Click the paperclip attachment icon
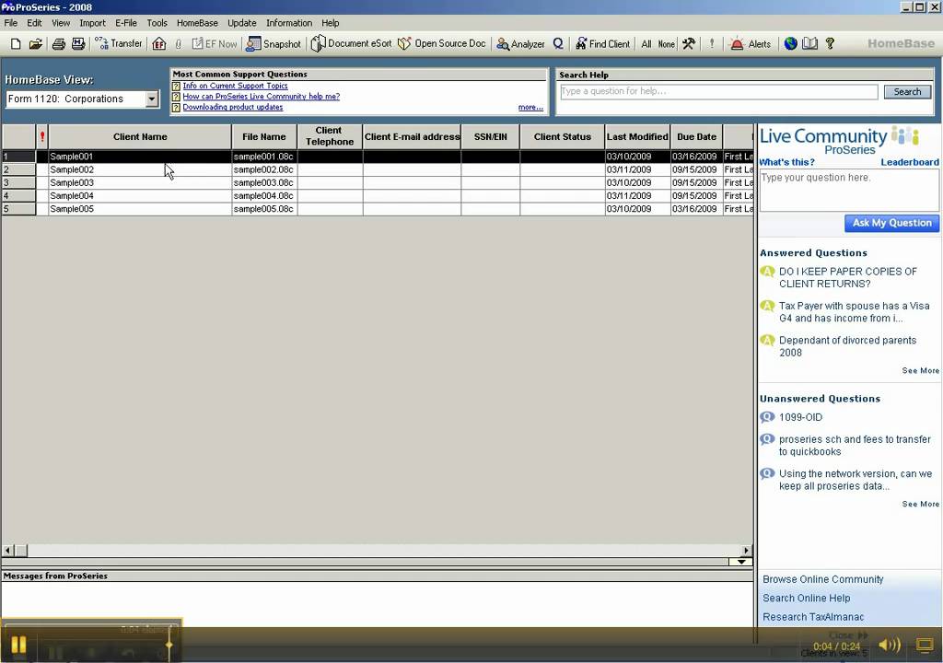Viewport: 943px width, 663px height. [x=179, y=43]
